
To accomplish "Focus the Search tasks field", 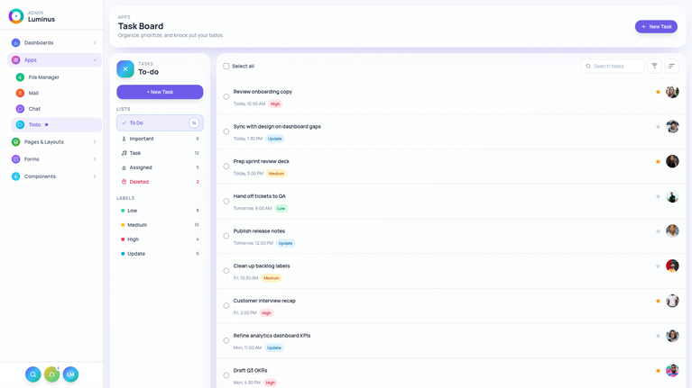I will 617,66.
